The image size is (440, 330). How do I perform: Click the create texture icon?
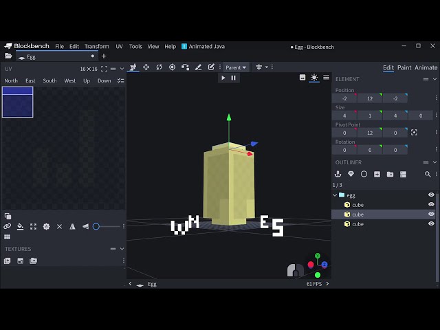click(x=8, y=261)
